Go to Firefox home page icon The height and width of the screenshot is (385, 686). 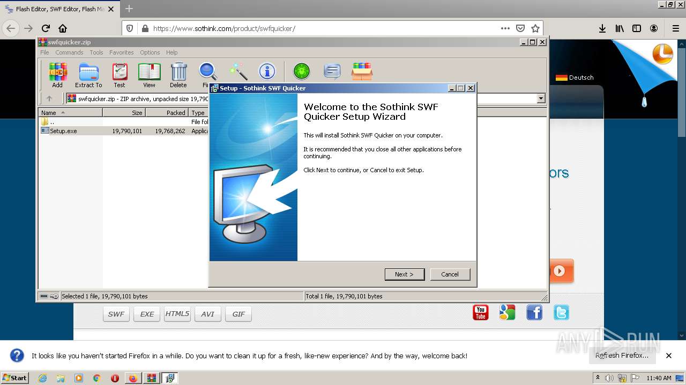click(63, 28)
